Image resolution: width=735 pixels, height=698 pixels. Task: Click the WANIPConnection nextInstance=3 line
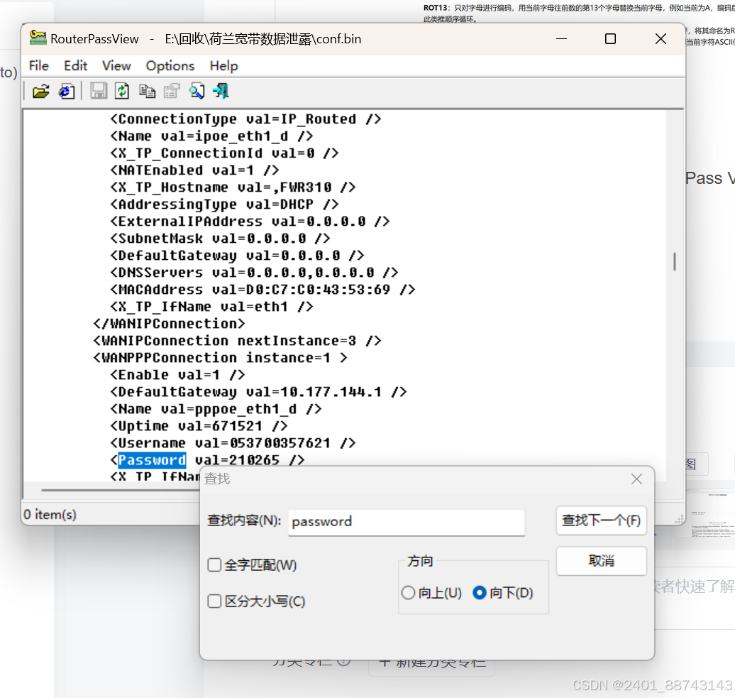(237, 341)
